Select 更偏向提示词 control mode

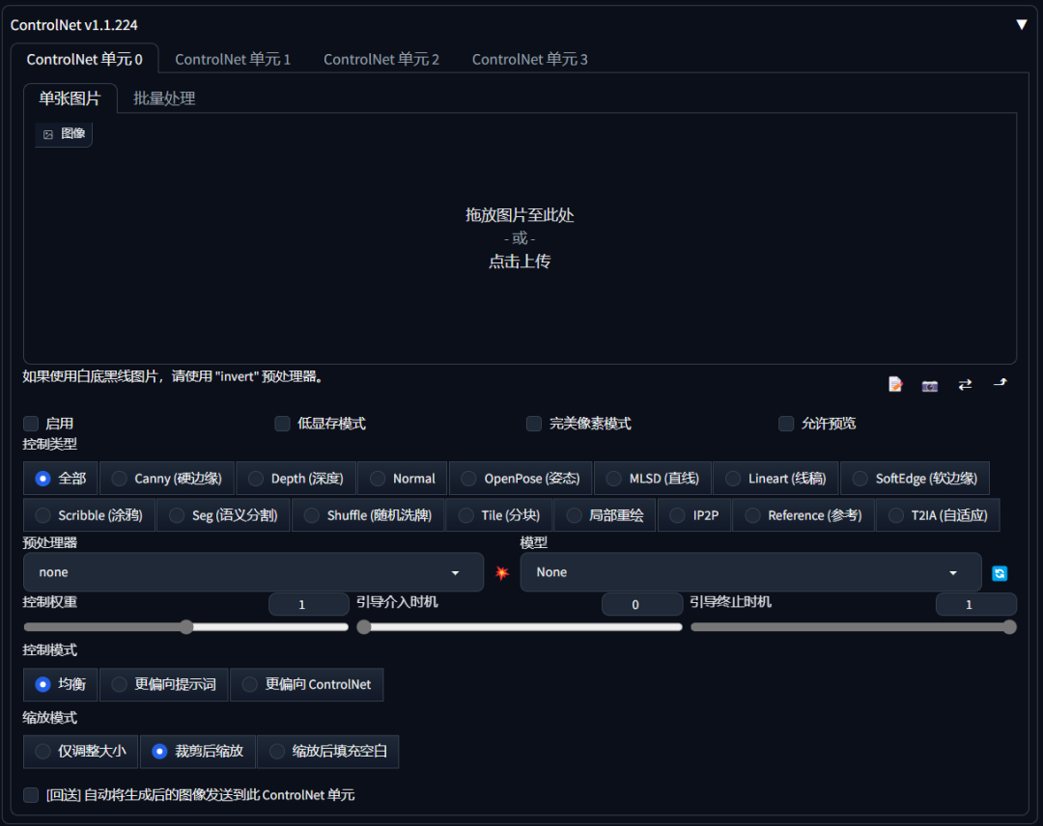(x=163, y=684)
